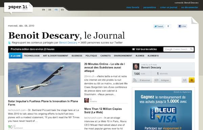The width and height of the screenshot is (203, 130).
Task: Switch language to EN
Action: (44, 10)
